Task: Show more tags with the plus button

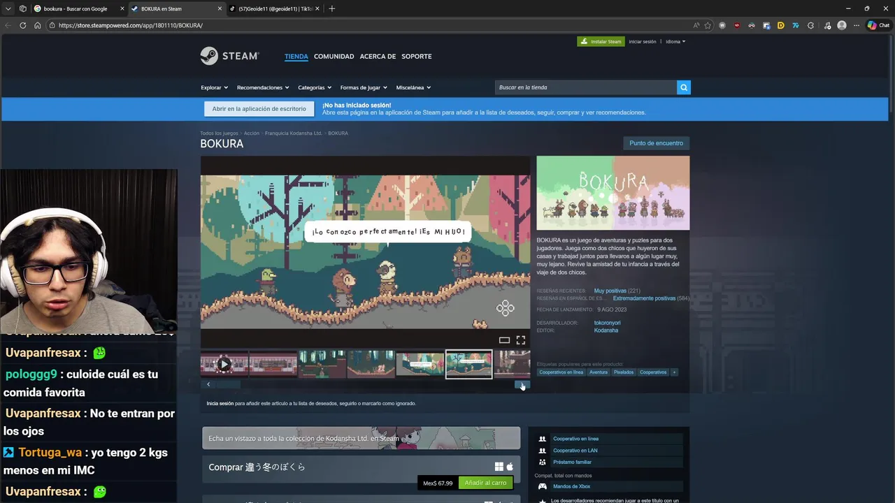Action: (674, 372)
